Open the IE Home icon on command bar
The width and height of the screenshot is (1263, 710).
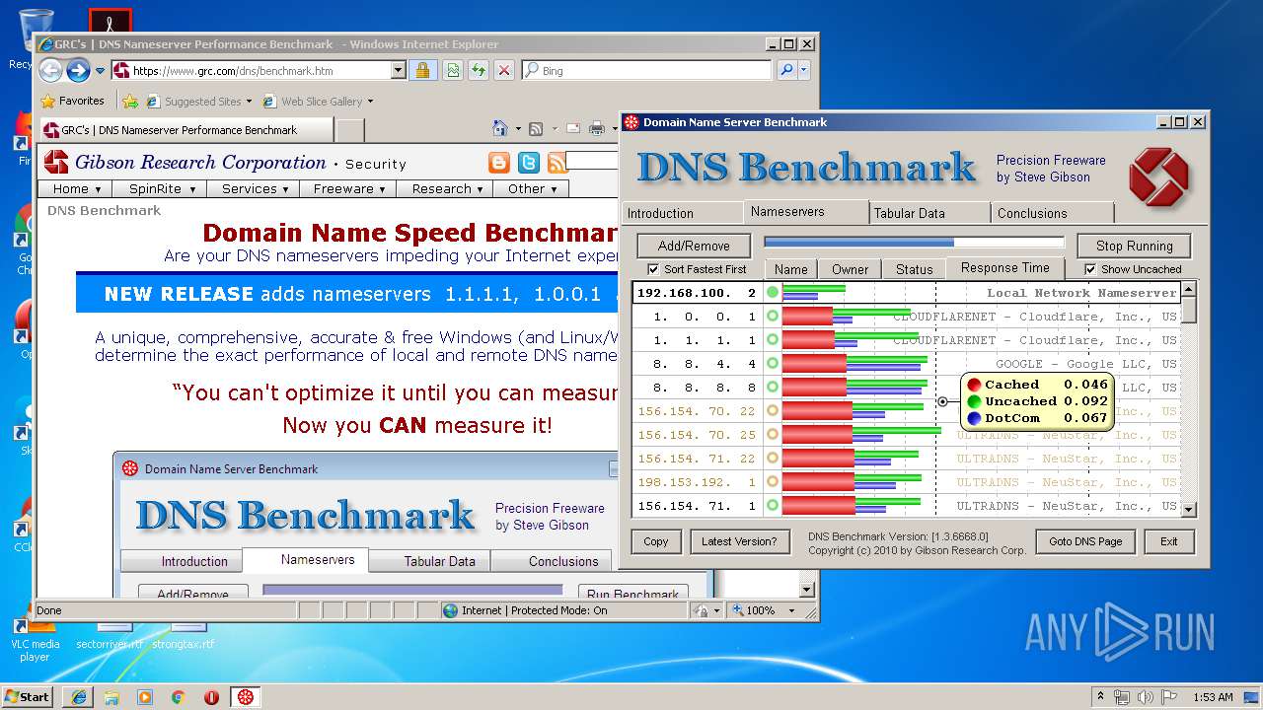tap(499, 129)
